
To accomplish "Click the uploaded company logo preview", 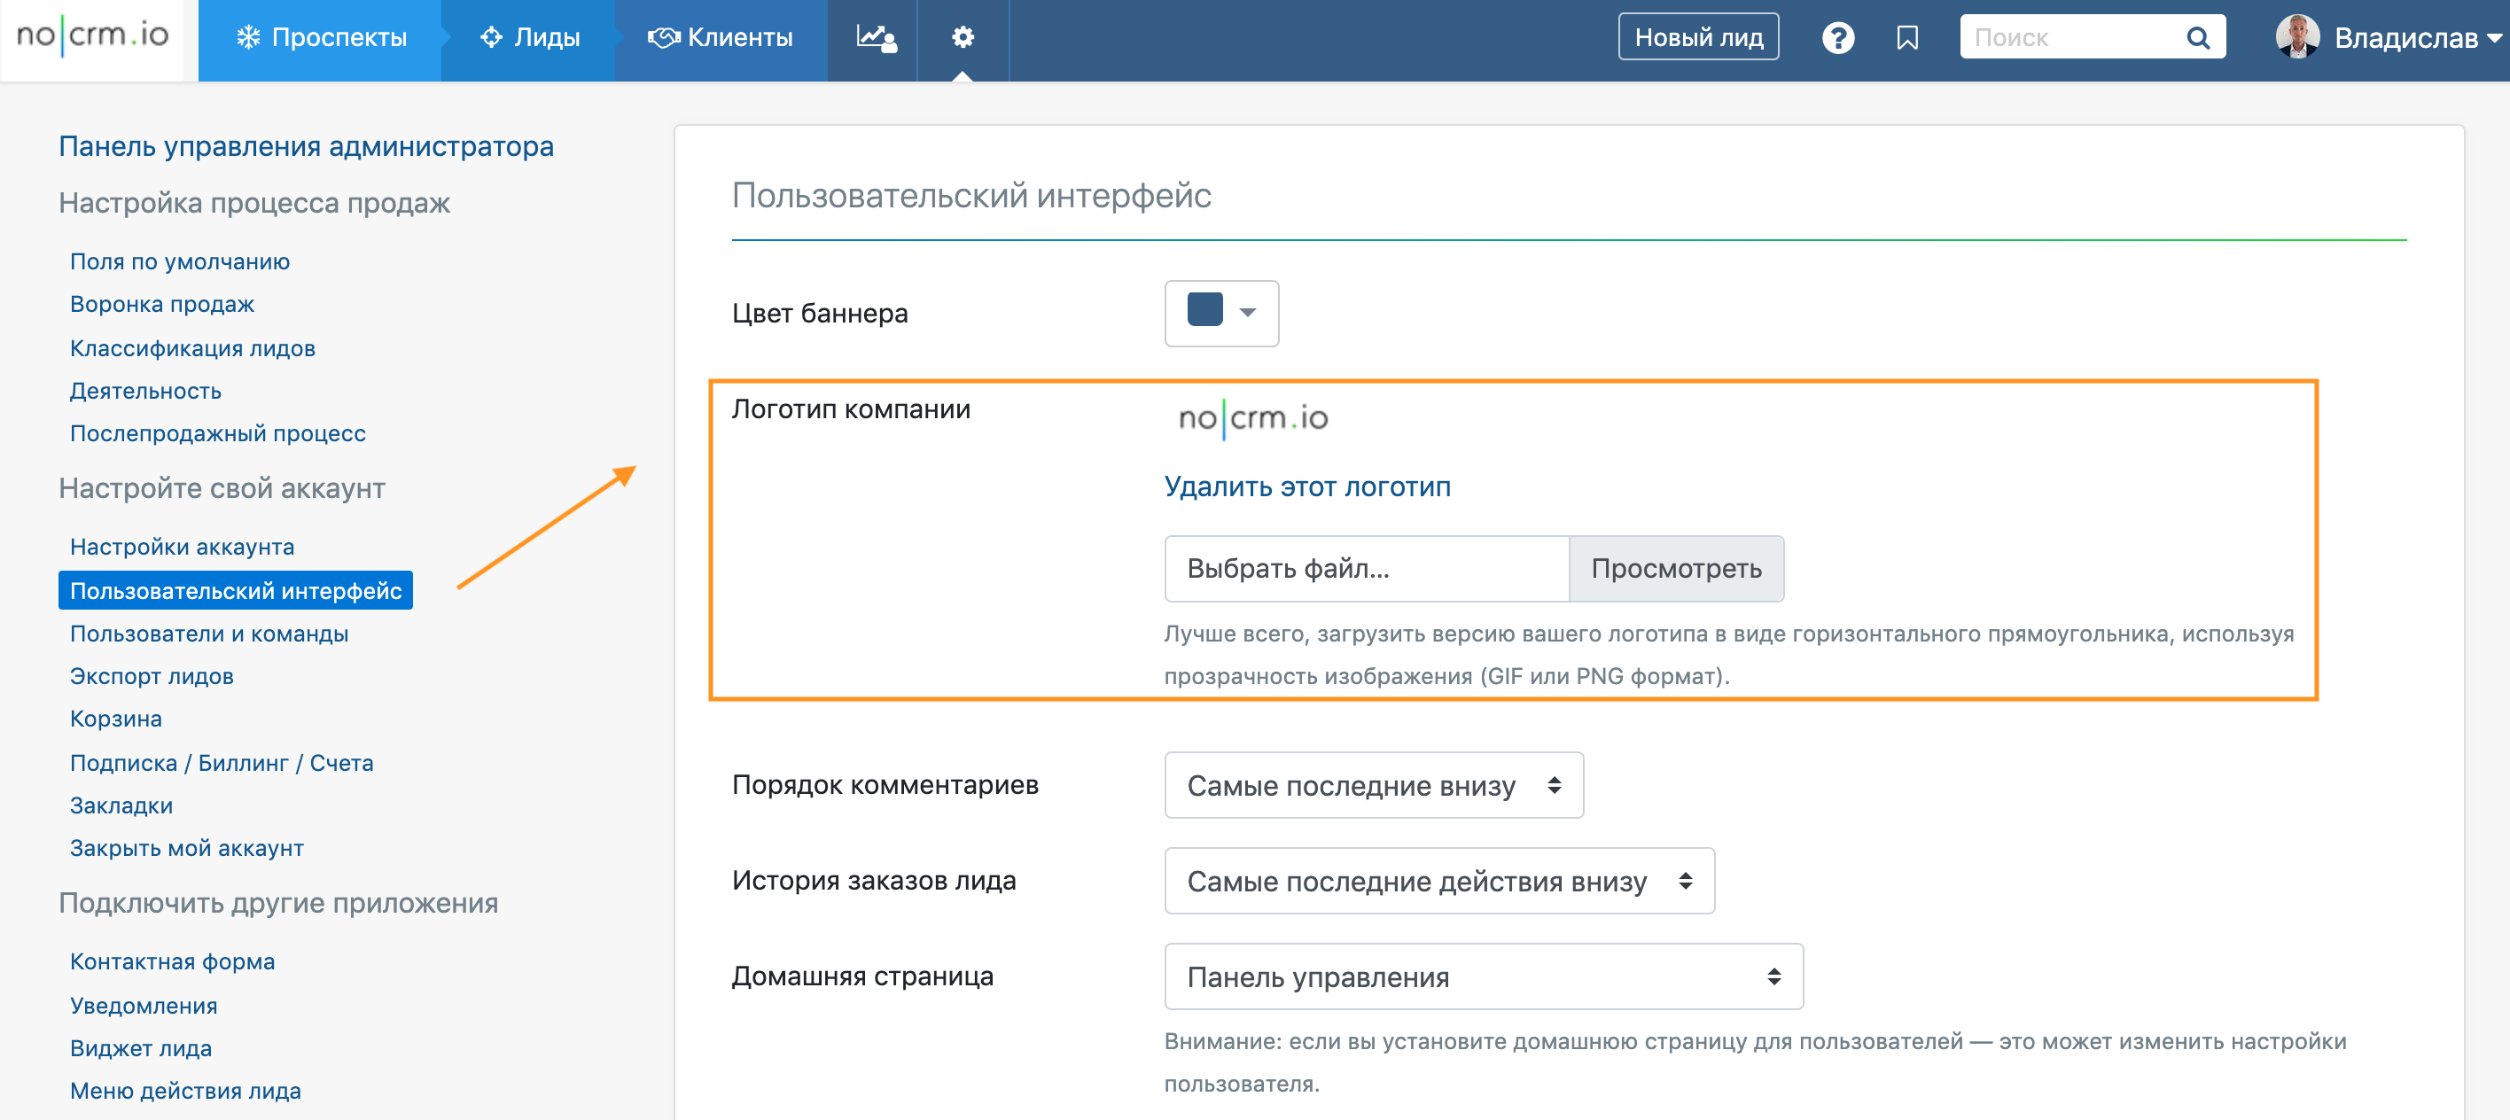I will pyautogui.click(x=1253, y=419).
